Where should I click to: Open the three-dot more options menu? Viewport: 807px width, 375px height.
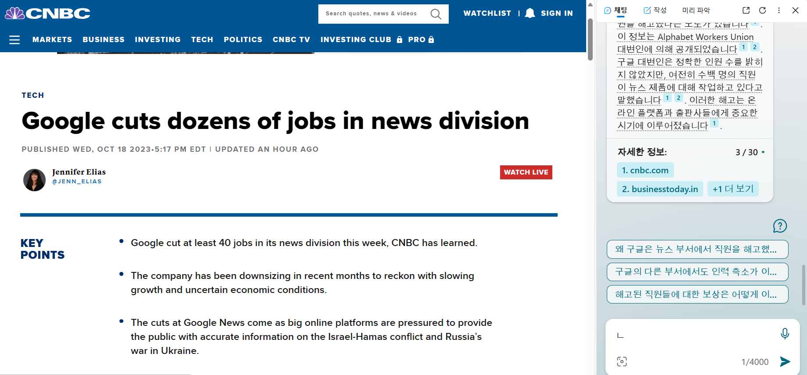point(779,10)
